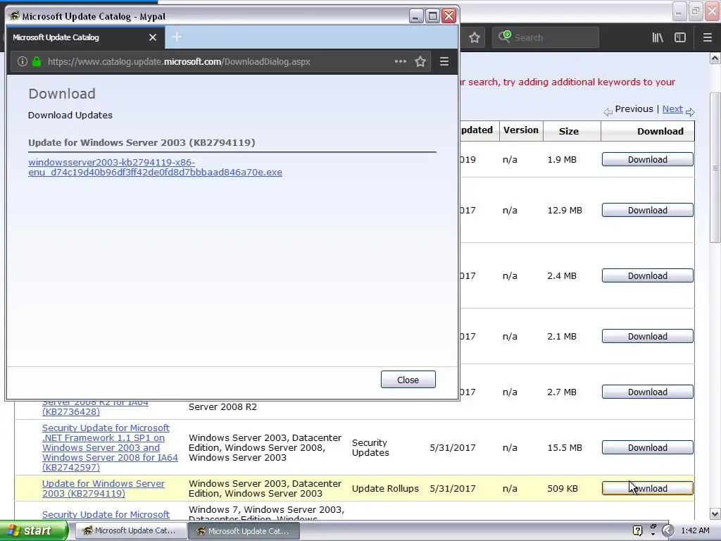This screenshot has height=541, width=721.
Task: Click bookmark star in background browser toolbar
Action: coord(475,37)
